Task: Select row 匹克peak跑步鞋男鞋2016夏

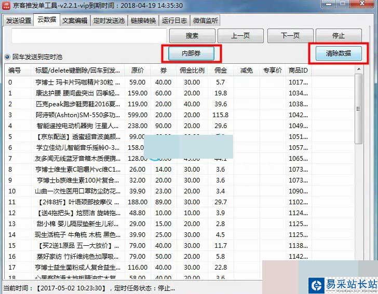Action: tap(180, 104)
